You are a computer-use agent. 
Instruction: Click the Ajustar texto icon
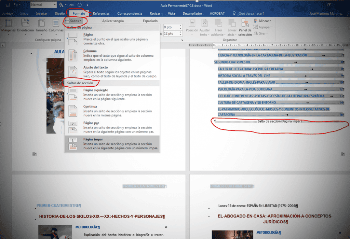point(204,27)
